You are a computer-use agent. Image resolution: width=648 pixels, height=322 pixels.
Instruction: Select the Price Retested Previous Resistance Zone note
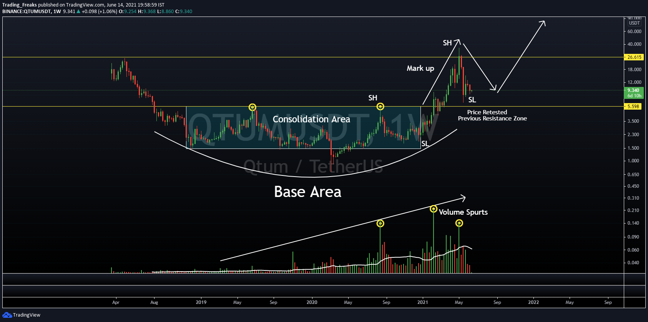492,115
